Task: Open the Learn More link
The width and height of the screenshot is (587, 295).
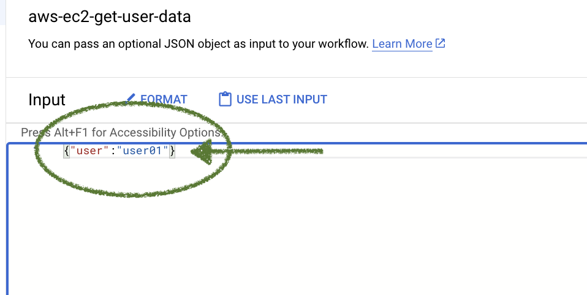Action: [402, 43]
